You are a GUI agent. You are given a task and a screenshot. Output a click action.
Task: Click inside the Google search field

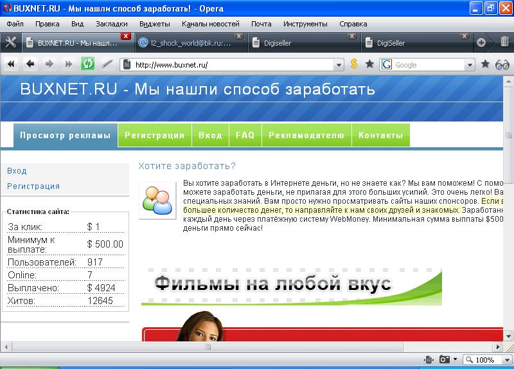[429, 65]
